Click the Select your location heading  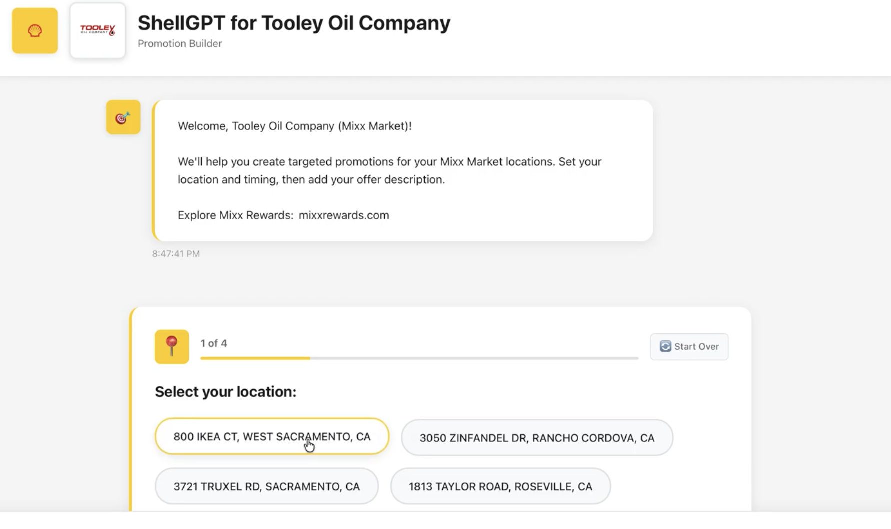pos(225,392)
